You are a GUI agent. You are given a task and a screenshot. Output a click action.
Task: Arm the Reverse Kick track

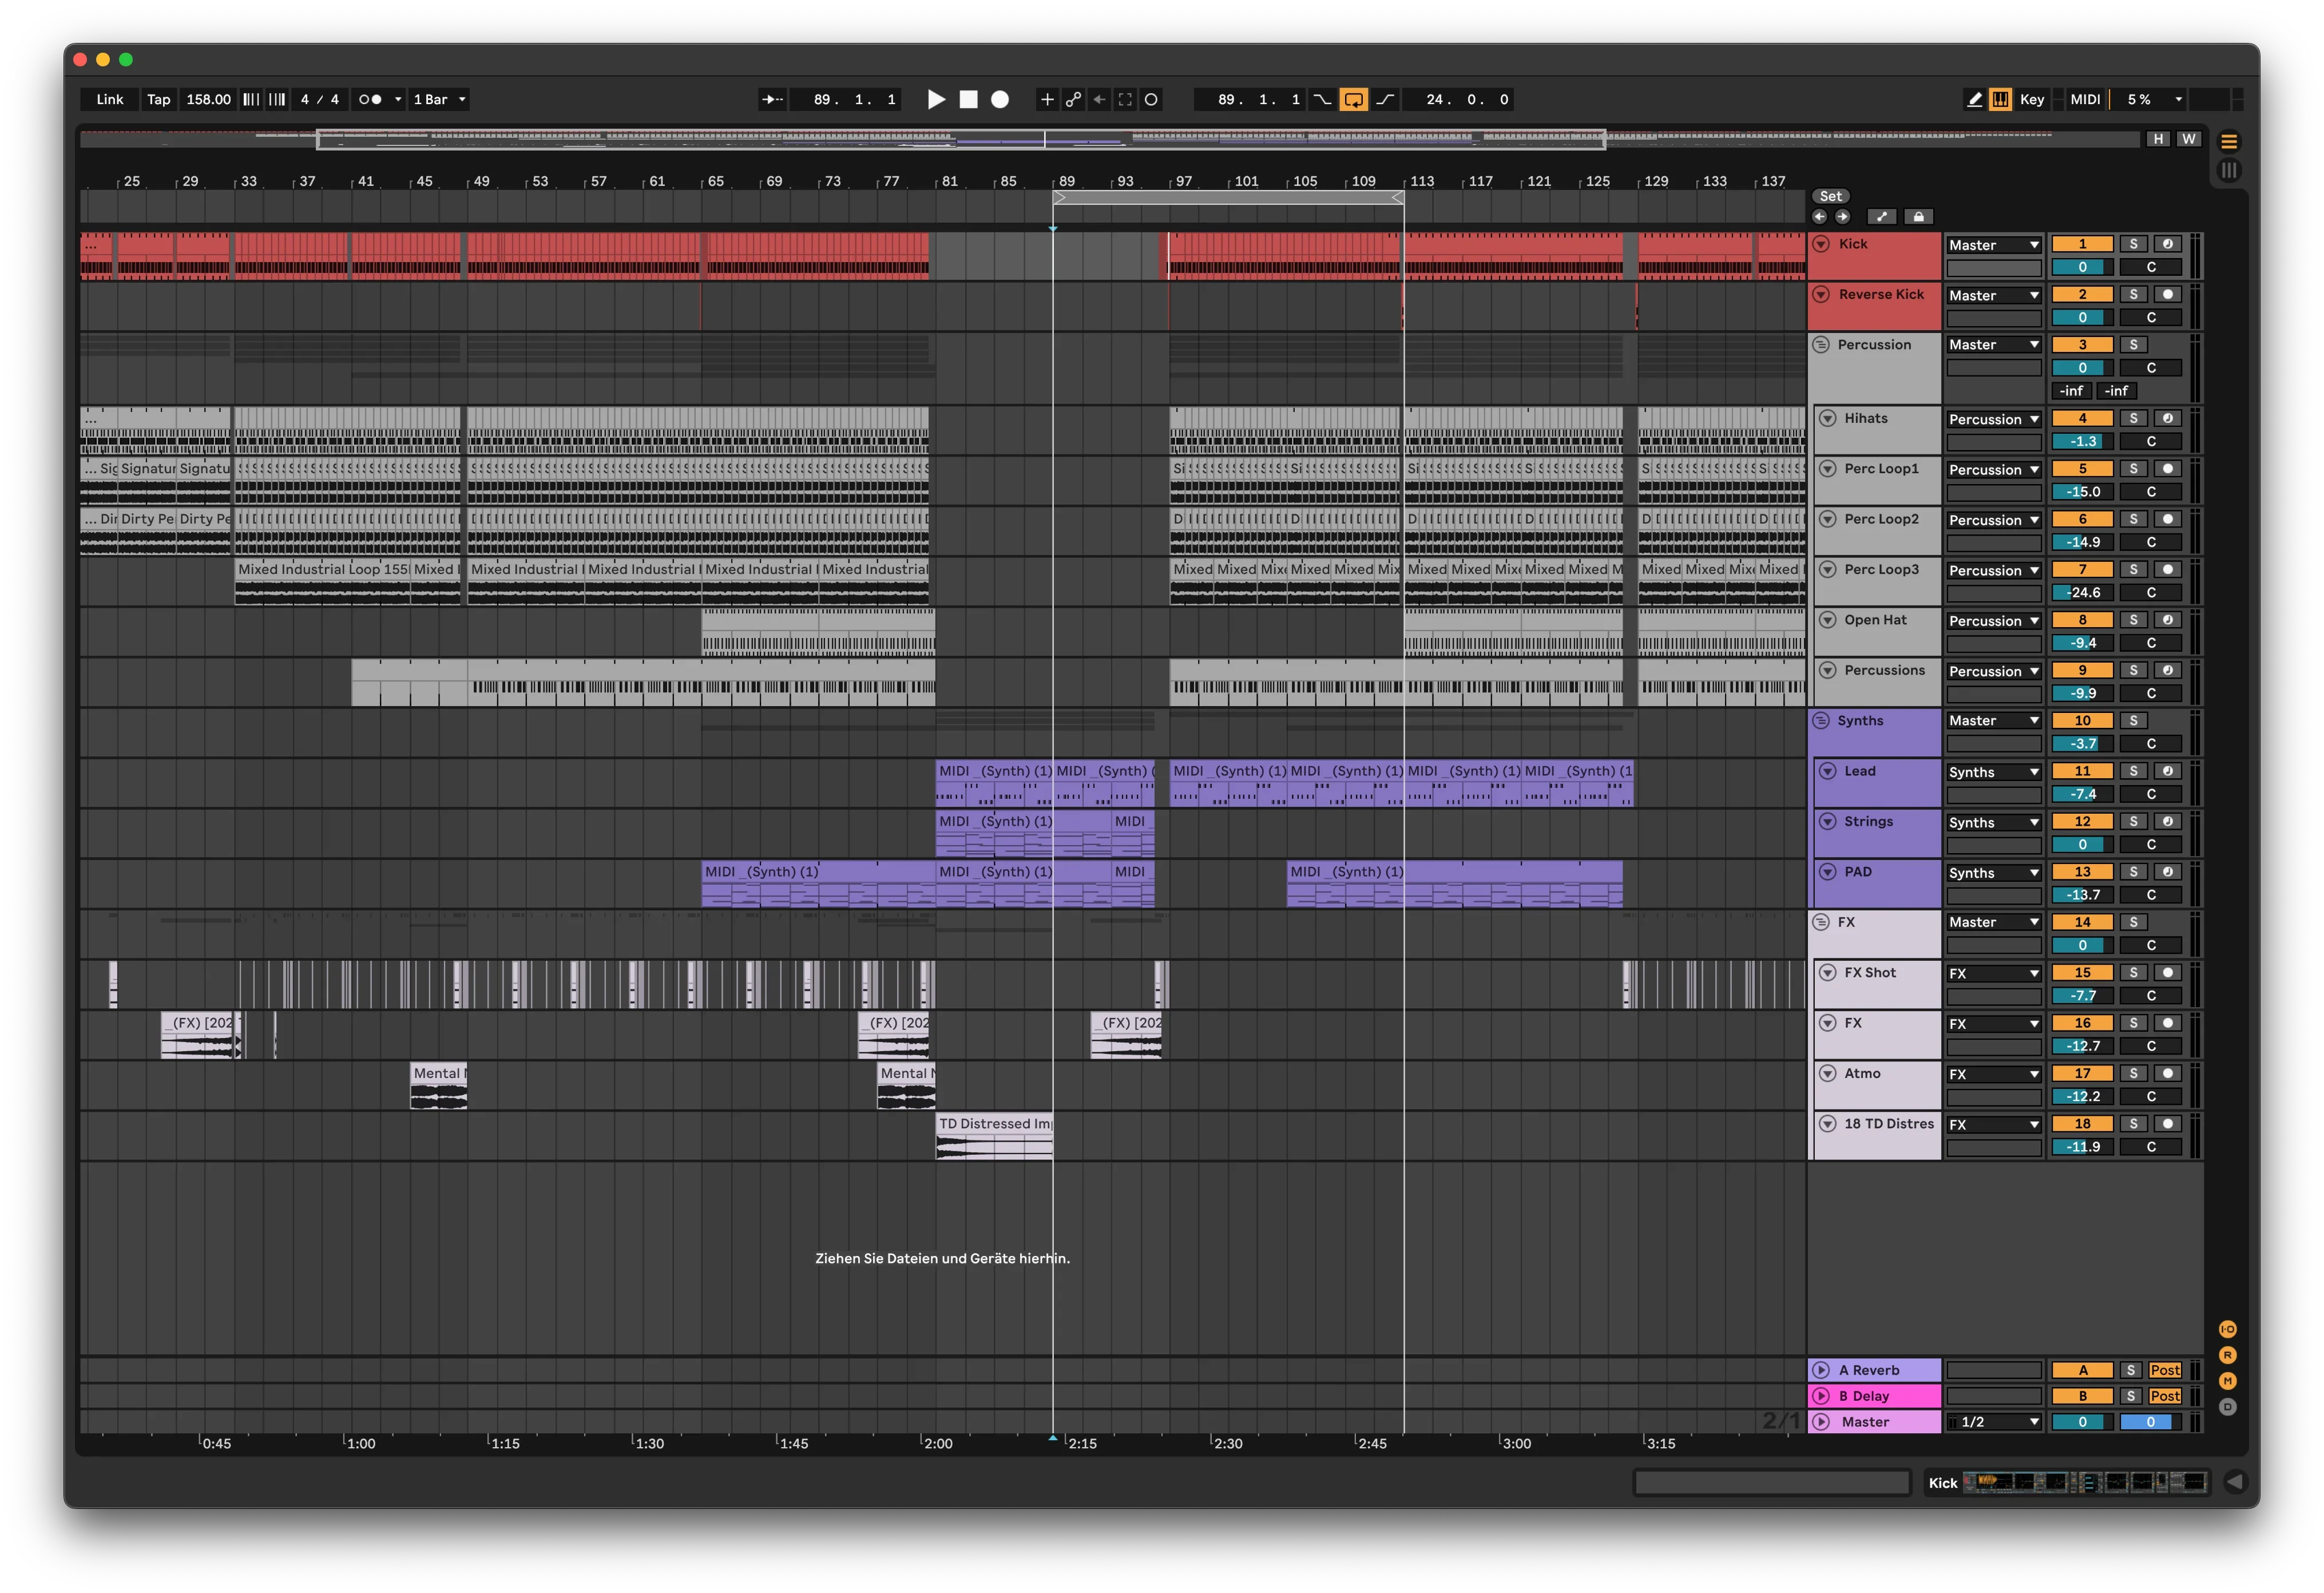click(x=2167, y=294)
